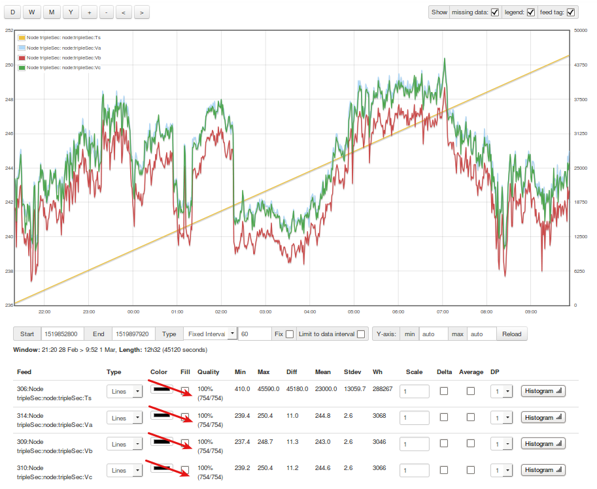This screenshot has width=597, height=489.
Task: Select the W week view button
Action: tap(32, 12)
